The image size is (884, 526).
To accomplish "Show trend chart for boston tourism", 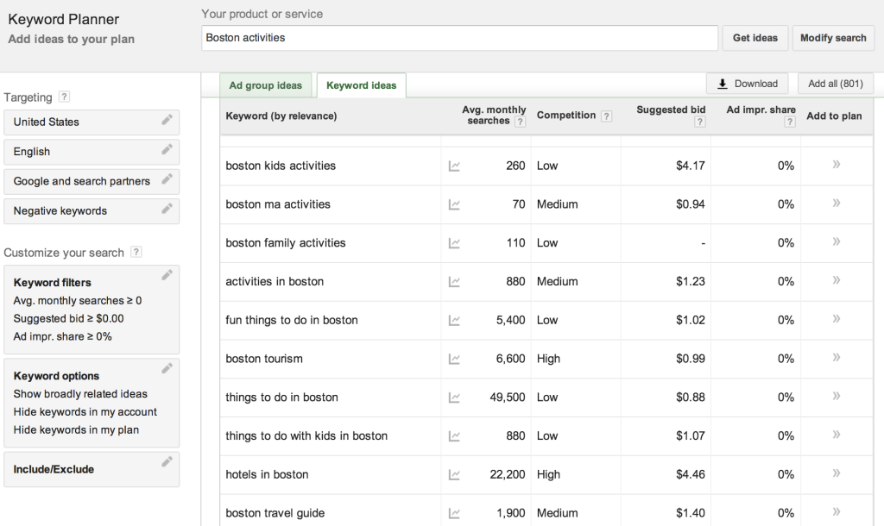I will tap(454, 360).
